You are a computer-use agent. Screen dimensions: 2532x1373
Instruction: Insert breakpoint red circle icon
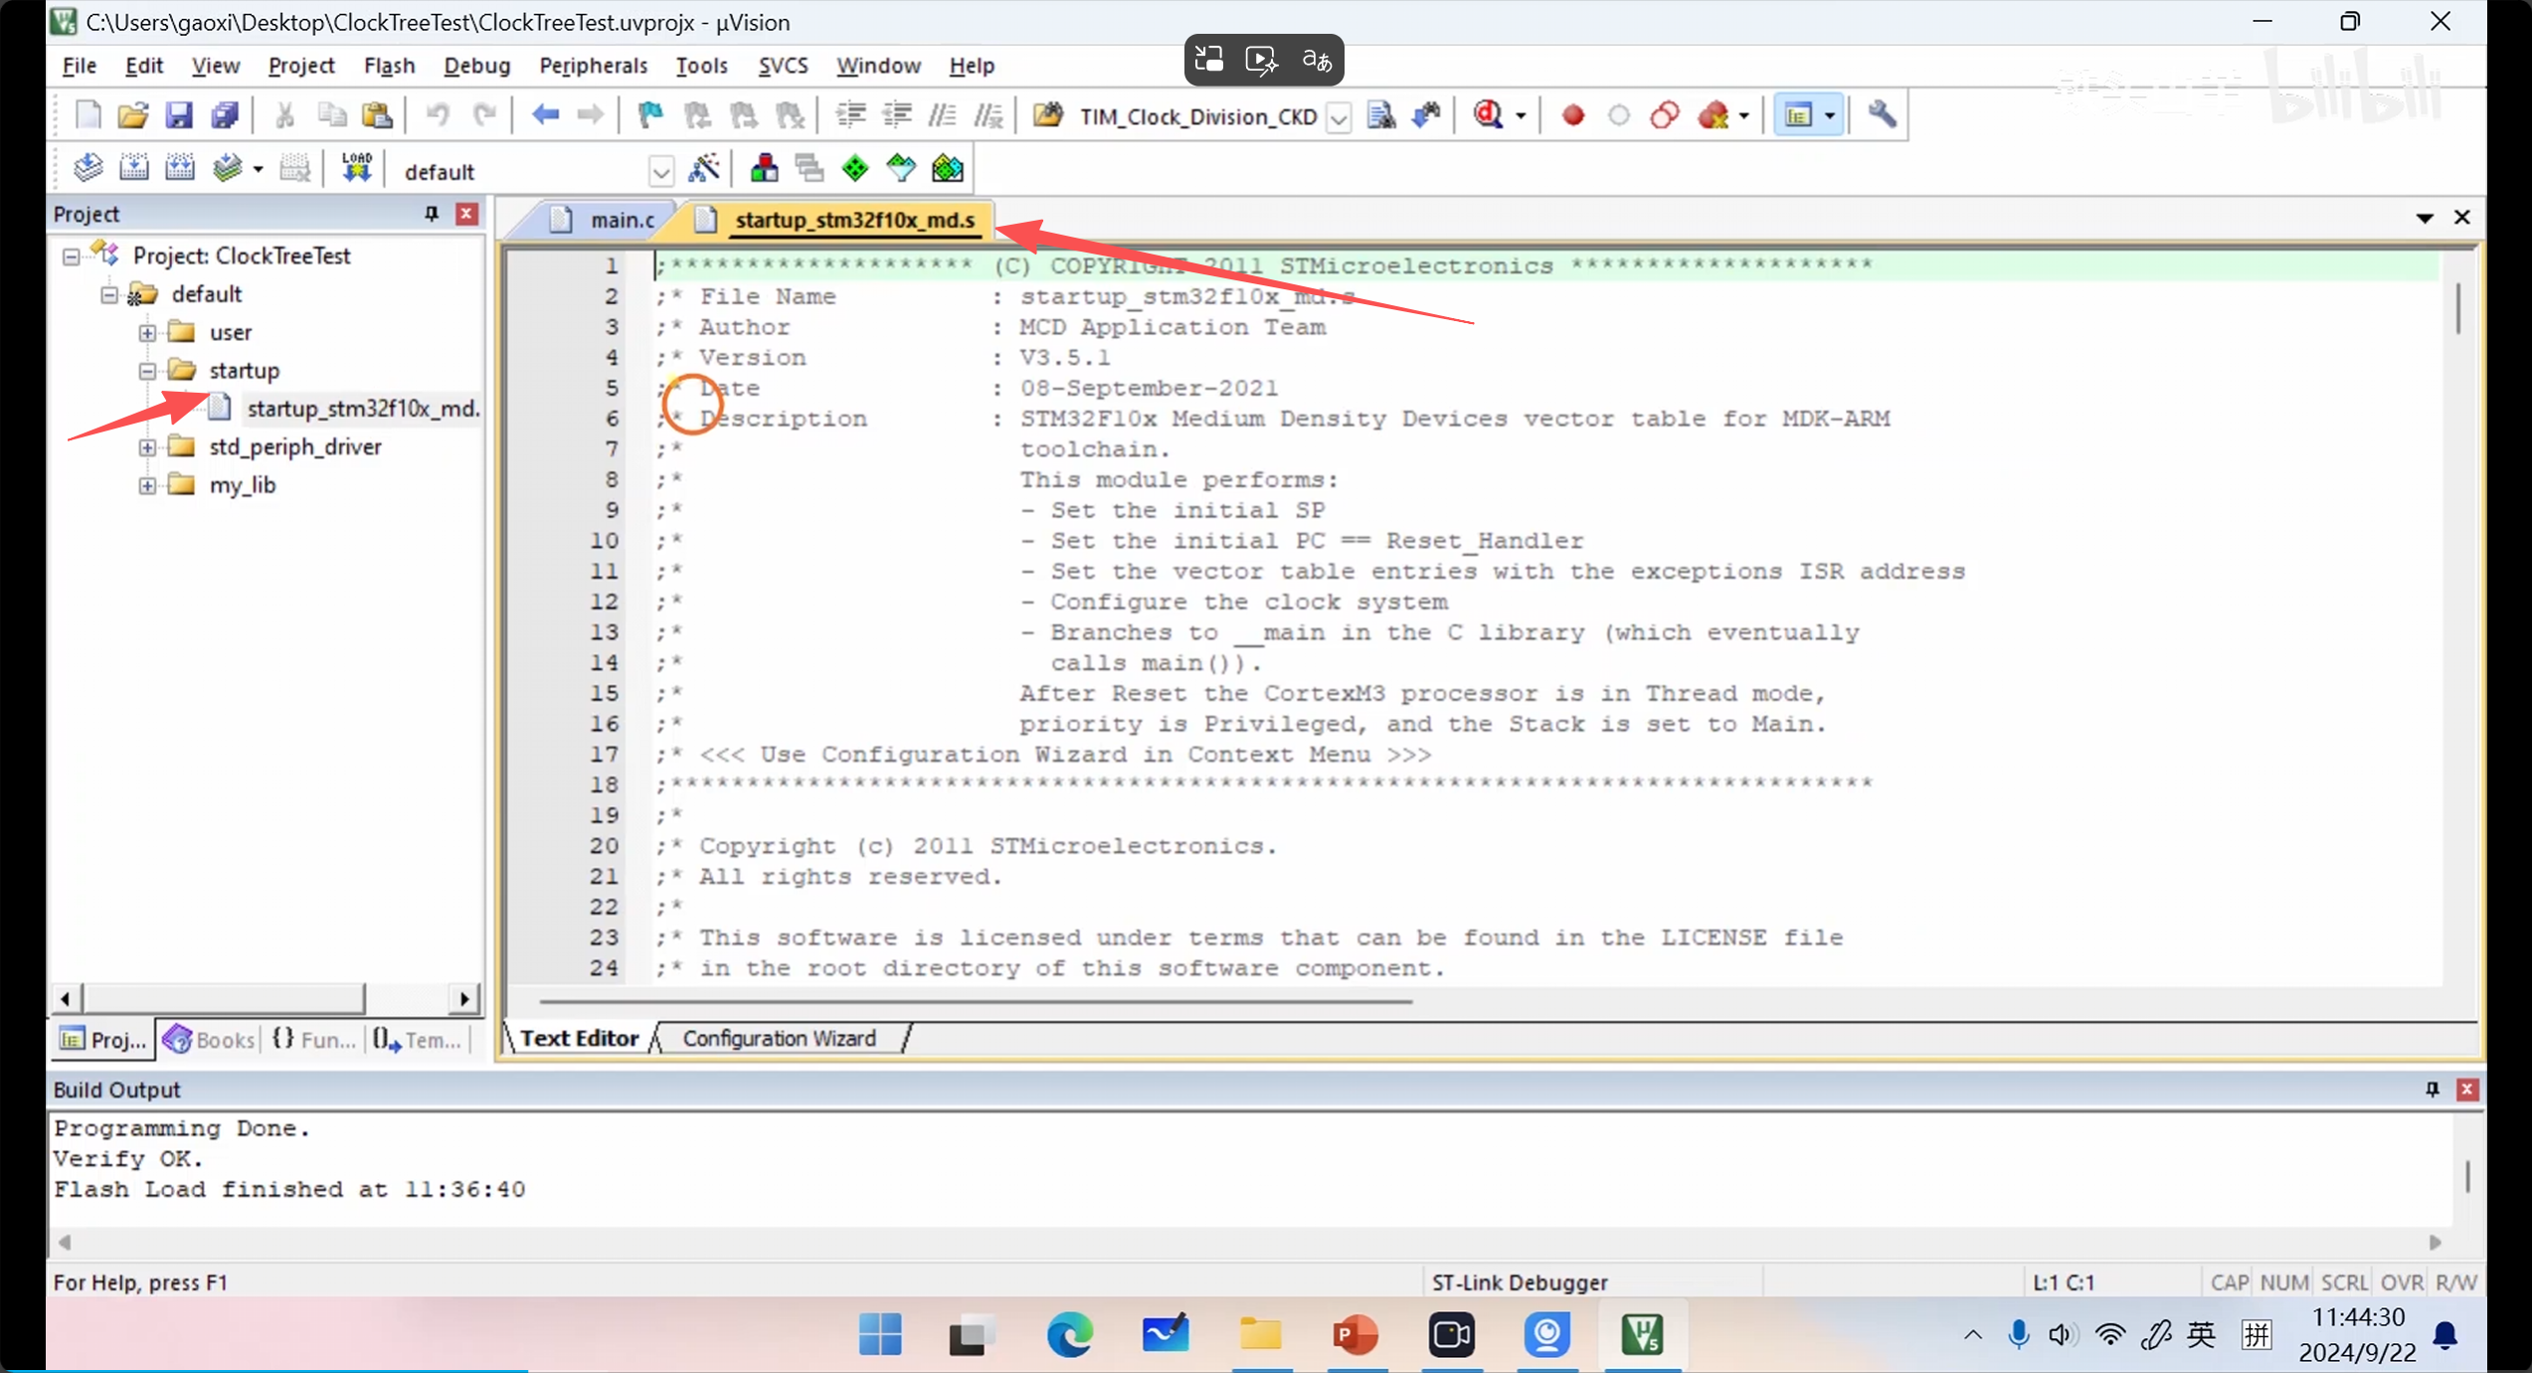coord(1573,115)
